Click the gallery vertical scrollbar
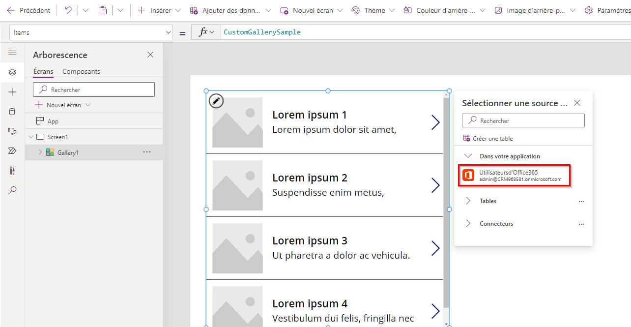 [x=446, y=202]
